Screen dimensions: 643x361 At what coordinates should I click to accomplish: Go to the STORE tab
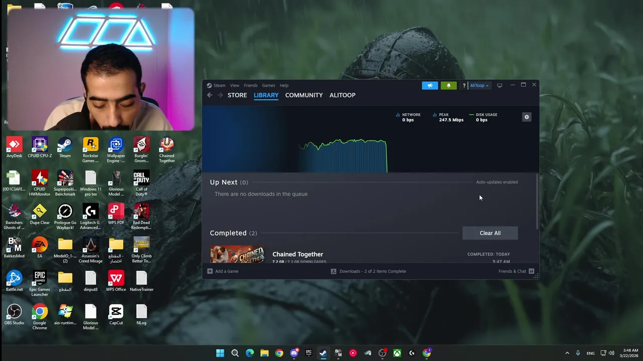[237, 95]
